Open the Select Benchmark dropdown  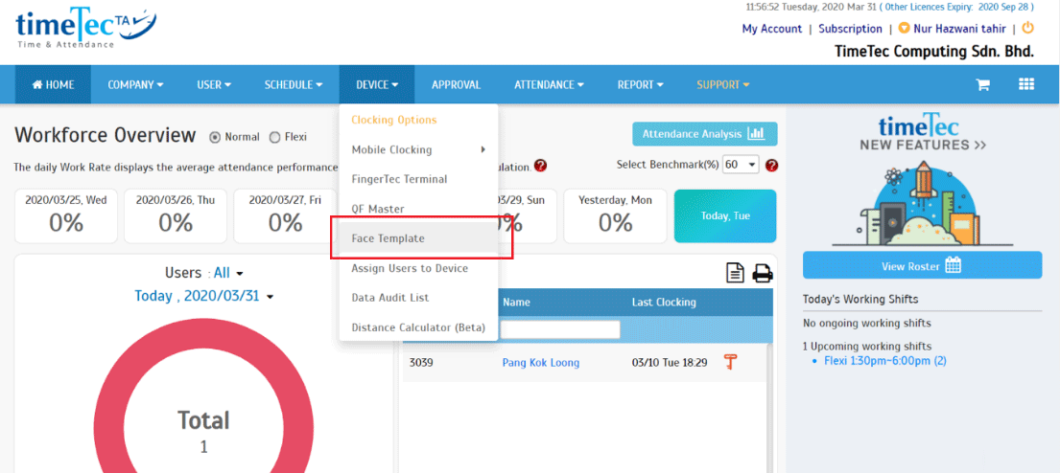pos(741,165)
